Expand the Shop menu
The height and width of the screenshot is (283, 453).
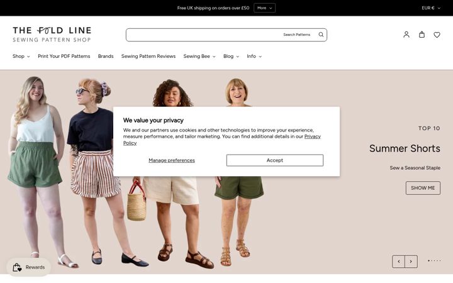click(21, 57)
